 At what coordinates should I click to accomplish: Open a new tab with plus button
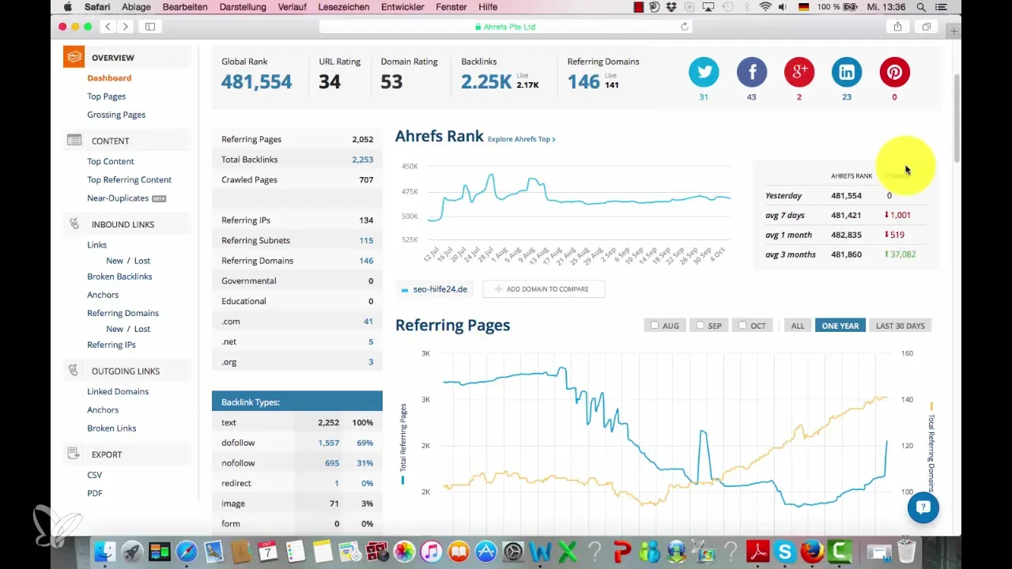(x=954, y=32)
